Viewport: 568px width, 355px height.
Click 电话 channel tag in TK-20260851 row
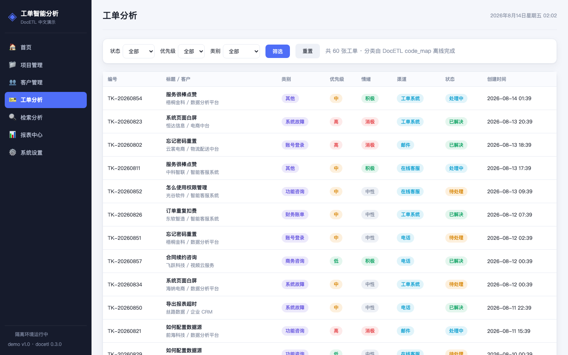(x=405, y=238)
